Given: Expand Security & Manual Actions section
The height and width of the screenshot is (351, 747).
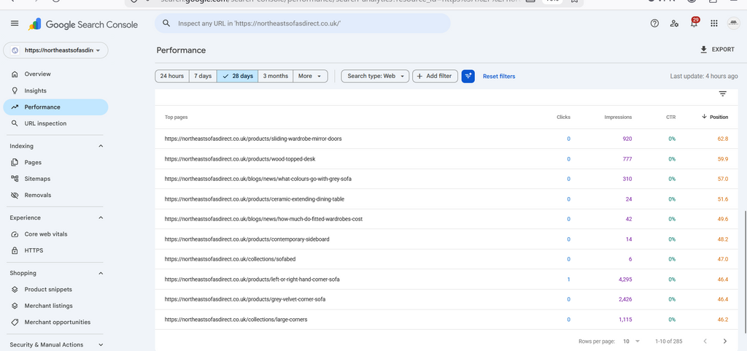Looking at the screenshot, I should tap(101, 344).
